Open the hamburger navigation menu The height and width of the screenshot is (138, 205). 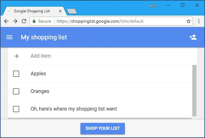9,37
